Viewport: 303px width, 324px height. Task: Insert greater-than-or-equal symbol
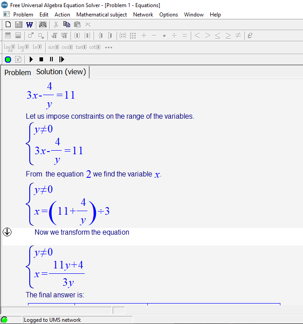coord(228,36)
